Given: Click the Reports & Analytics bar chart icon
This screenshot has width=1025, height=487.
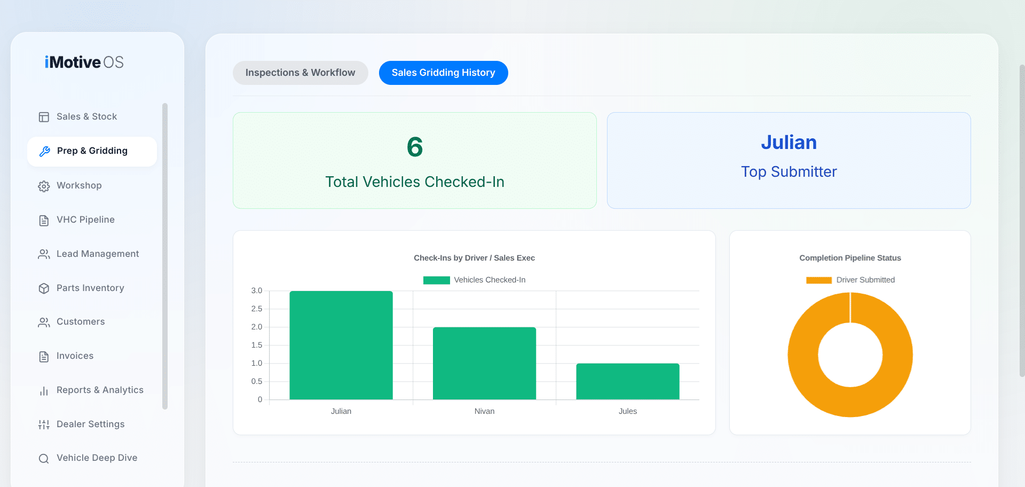Looking at the screenshot, I should [x=44, y=390].
